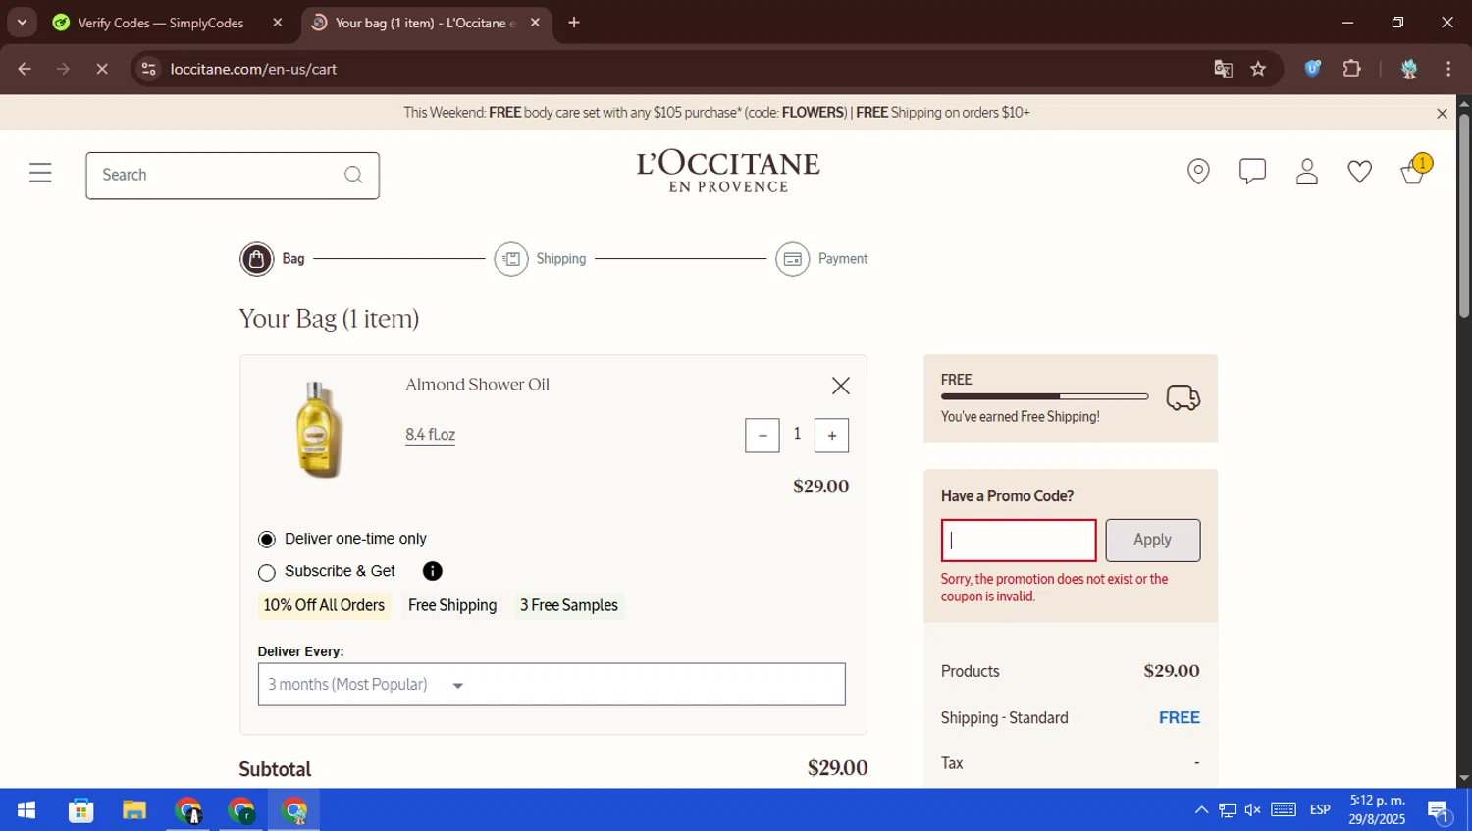
Task: Open the notifications center icon
Action: [1439, 810]
